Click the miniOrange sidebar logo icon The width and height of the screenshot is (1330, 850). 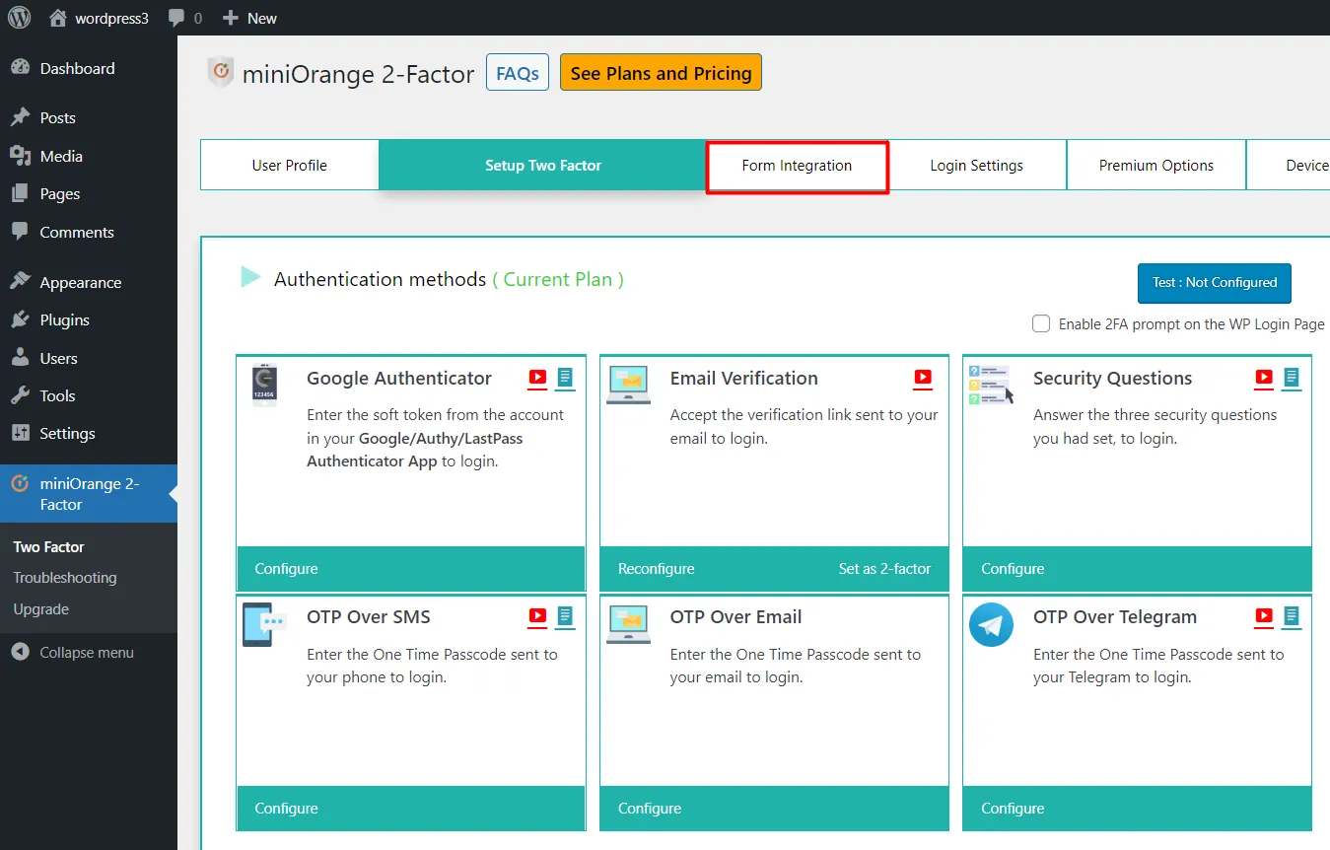pos(20,483)
